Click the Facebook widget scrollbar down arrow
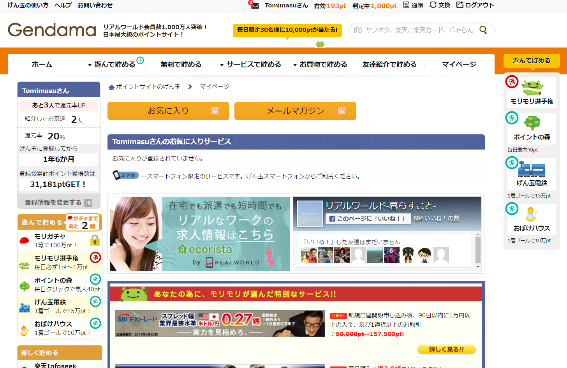The width and height of the screenshot is (567, 368). (x=478, y=267)
